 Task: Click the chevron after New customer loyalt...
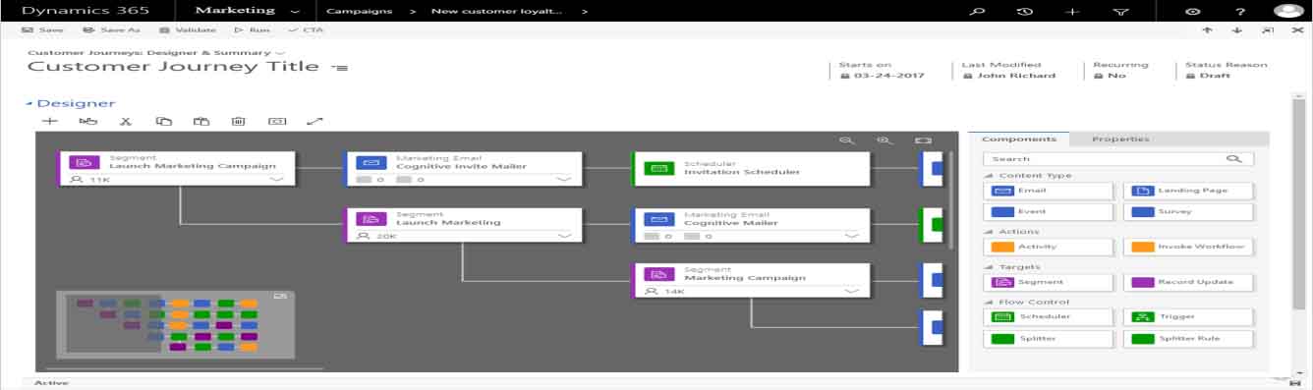click(585, 12)
